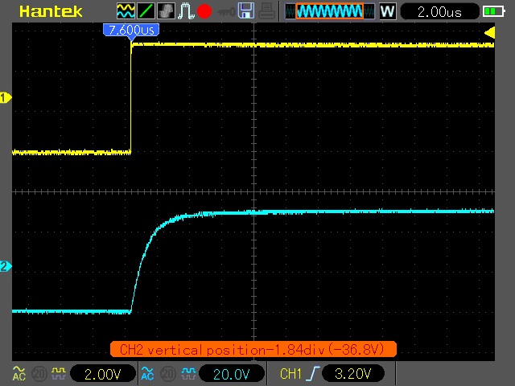
Task: Click the CH2 20 bandwidth limit icon
Action: (168, 373)
